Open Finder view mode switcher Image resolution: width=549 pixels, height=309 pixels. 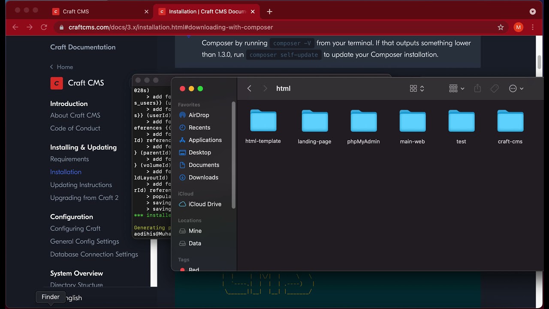417,88
